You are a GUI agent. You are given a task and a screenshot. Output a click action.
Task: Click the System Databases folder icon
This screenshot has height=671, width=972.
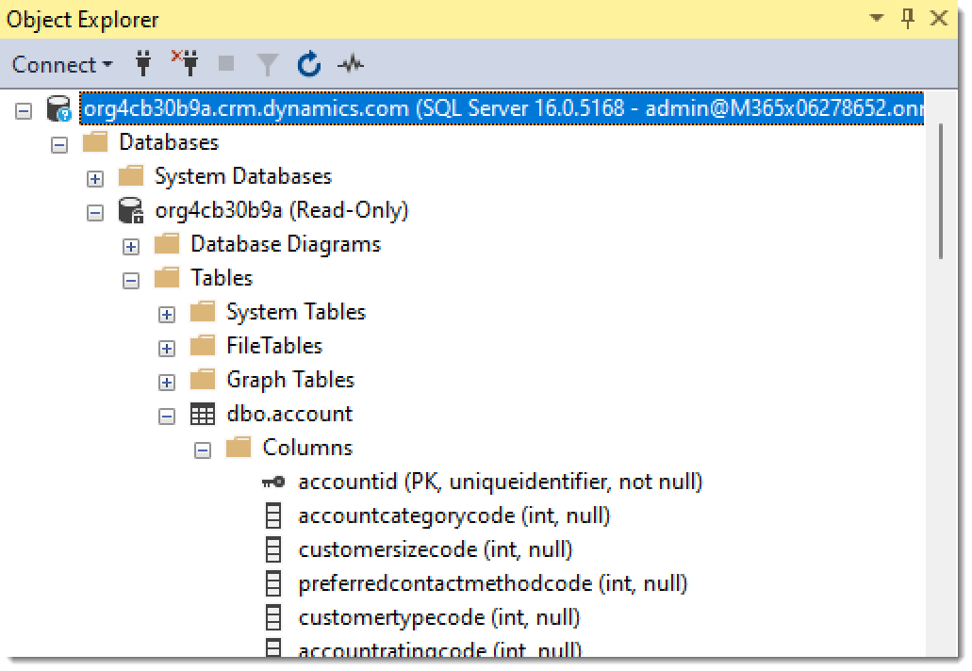131,176
